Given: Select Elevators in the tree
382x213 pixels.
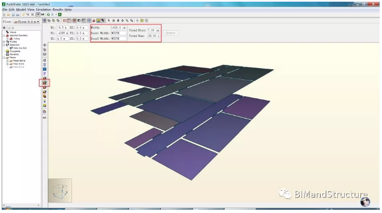Looking at the screenshot, I should (14, 54).
